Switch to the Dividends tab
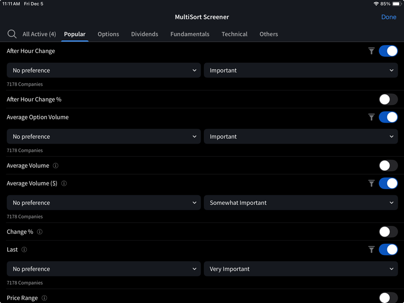 (x=145, y=34)
